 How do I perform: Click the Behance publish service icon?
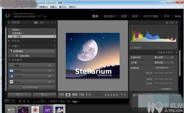(11, 71)
